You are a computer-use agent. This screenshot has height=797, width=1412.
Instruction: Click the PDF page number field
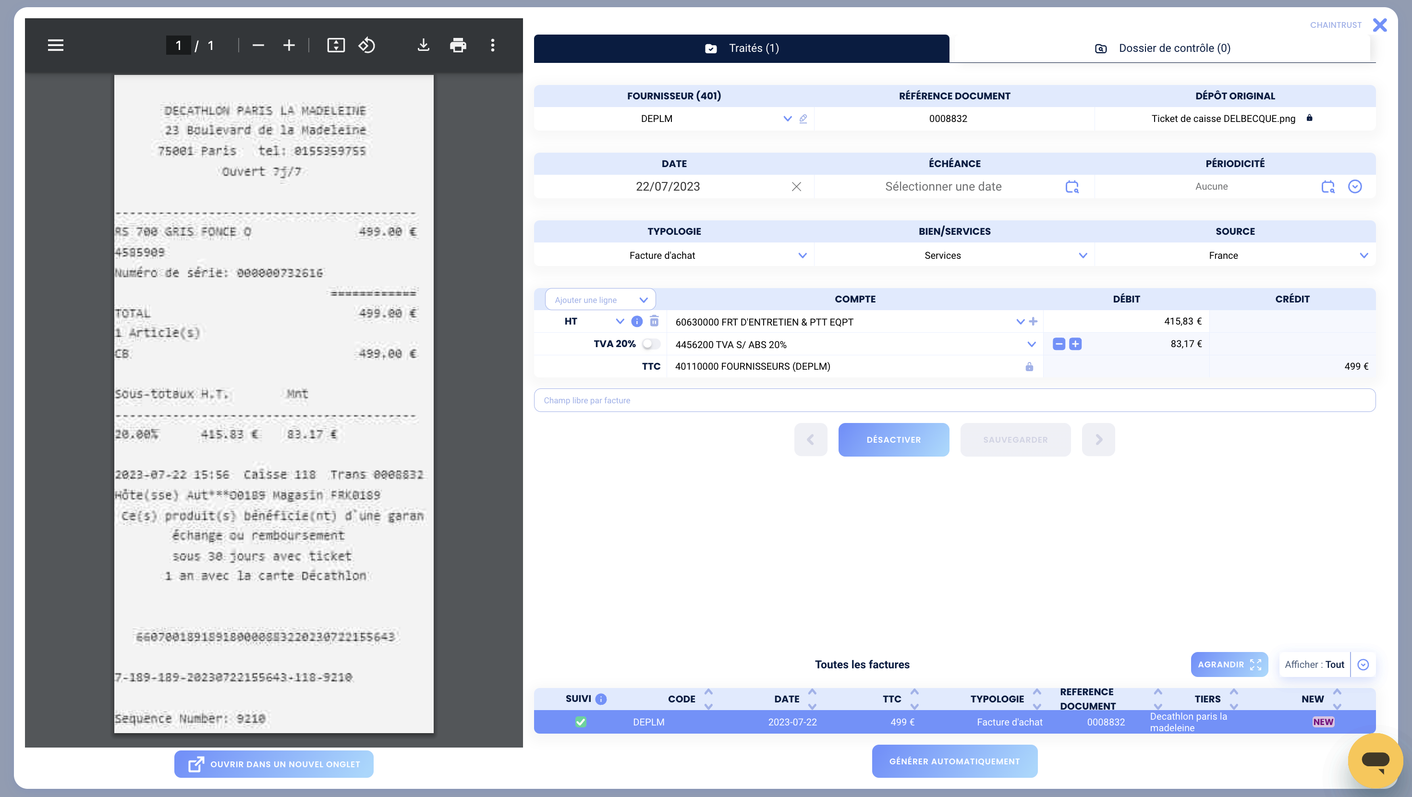pyautogui.click(x=178, y=46)
